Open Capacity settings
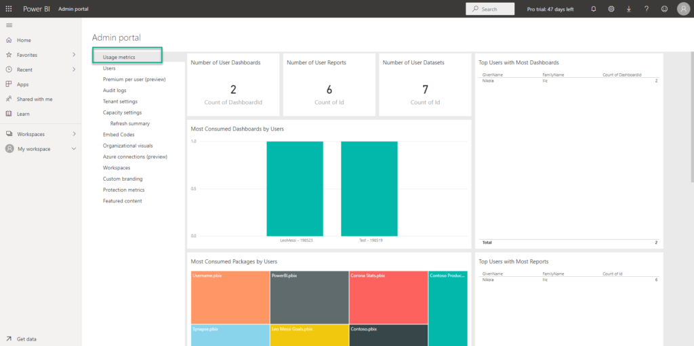Viewport: 694px width, 346px height. click(x=122, y=112)
